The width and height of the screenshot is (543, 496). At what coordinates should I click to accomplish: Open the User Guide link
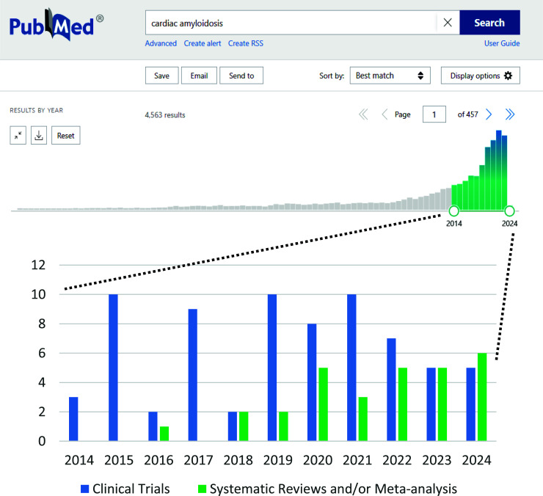click(502, 43)
